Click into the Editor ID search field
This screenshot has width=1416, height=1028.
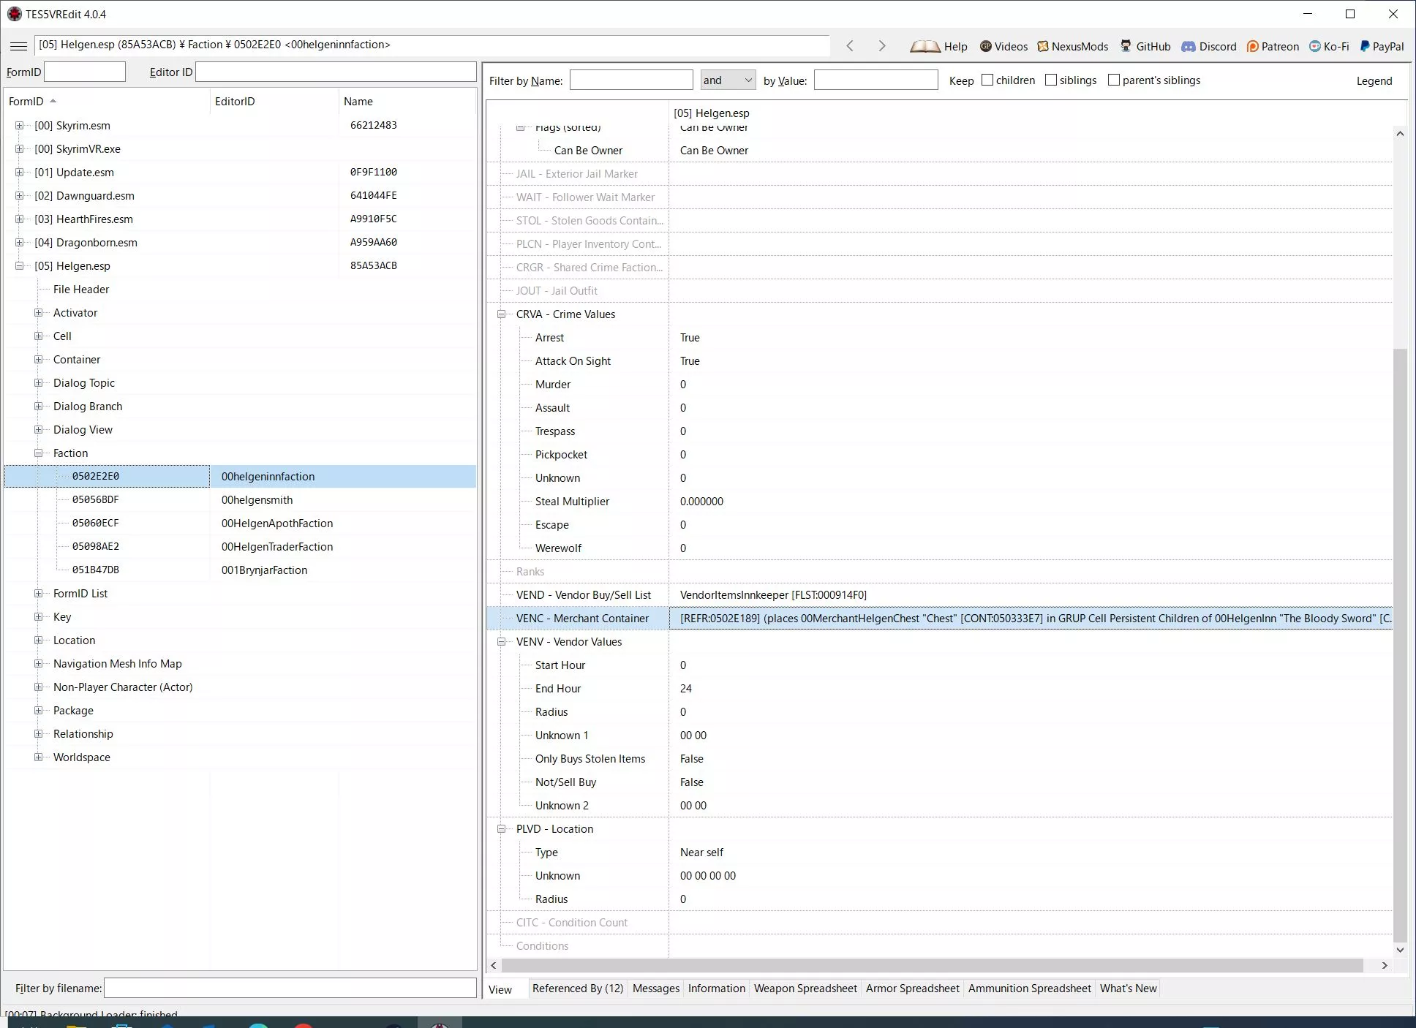tap(336, 72)
